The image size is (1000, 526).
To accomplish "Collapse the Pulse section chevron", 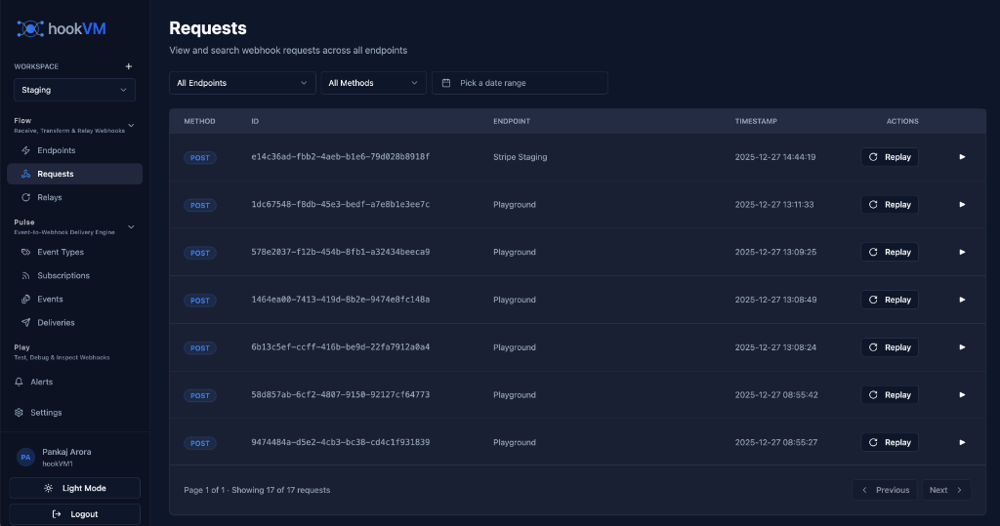I will 132,227.
